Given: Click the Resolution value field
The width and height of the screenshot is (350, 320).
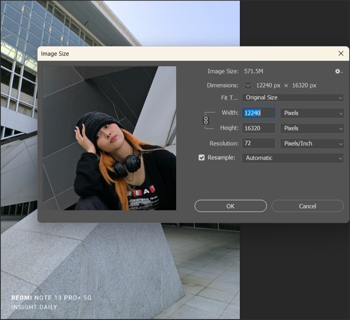Looking at the screenshot, I should click(x=259, y=143).
